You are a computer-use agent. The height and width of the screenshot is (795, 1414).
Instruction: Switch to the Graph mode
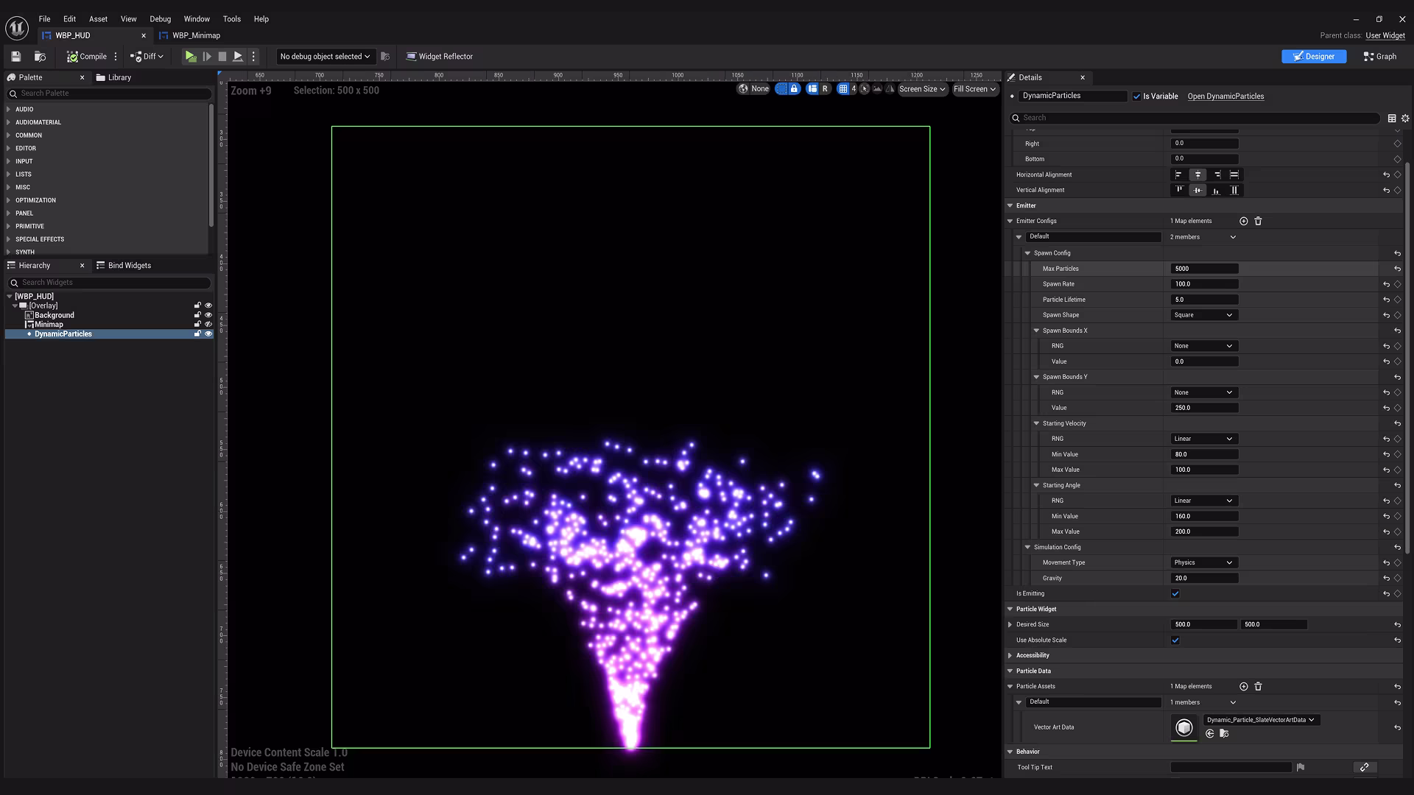1380,57
